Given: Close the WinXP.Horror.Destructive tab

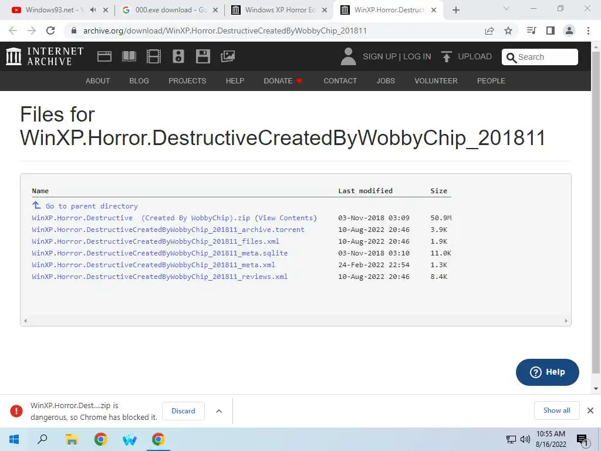Looking at the screenshot, I should tap(434, 10).
